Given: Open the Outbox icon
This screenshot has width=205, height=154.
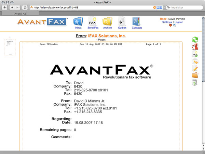Looking at the screenshot, I should pos(122,21).
